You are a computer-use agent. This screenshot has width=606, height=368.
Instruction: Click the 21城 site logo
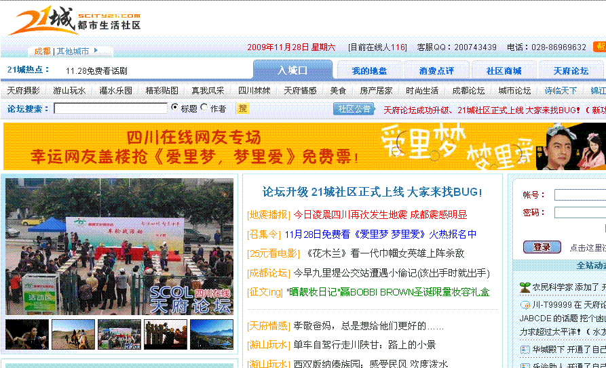click(74, 20)
